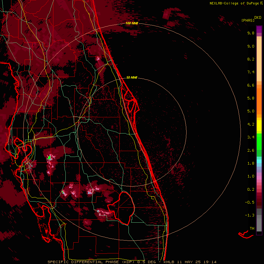Viewport: 264px width, 264px height.
Task: Click the 8.2 legend value
Action: [251, 59]
